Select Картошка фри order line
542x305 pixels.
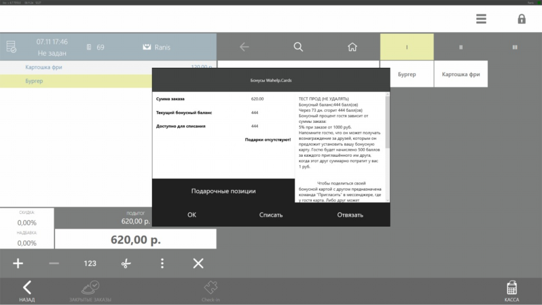[108, 67]
